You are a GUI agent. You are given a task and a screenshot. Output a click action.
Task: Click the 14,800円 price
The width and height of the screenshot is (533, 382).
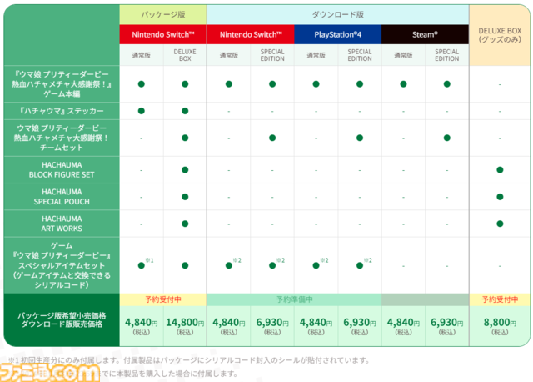185,323
